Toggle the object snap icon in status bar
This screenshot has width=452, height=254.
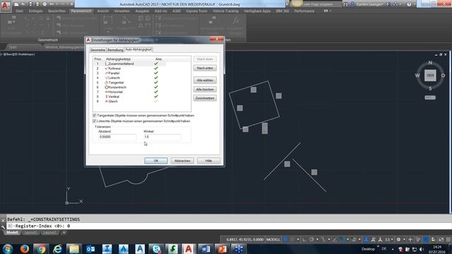click(342, 240)
